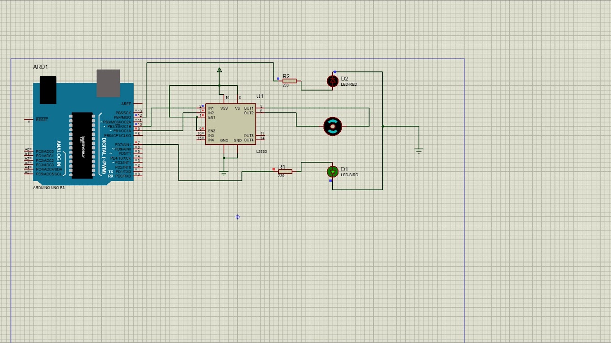Click the ARDUINO UNO R3 label
The image size is (611, 343).
(49, 188)
